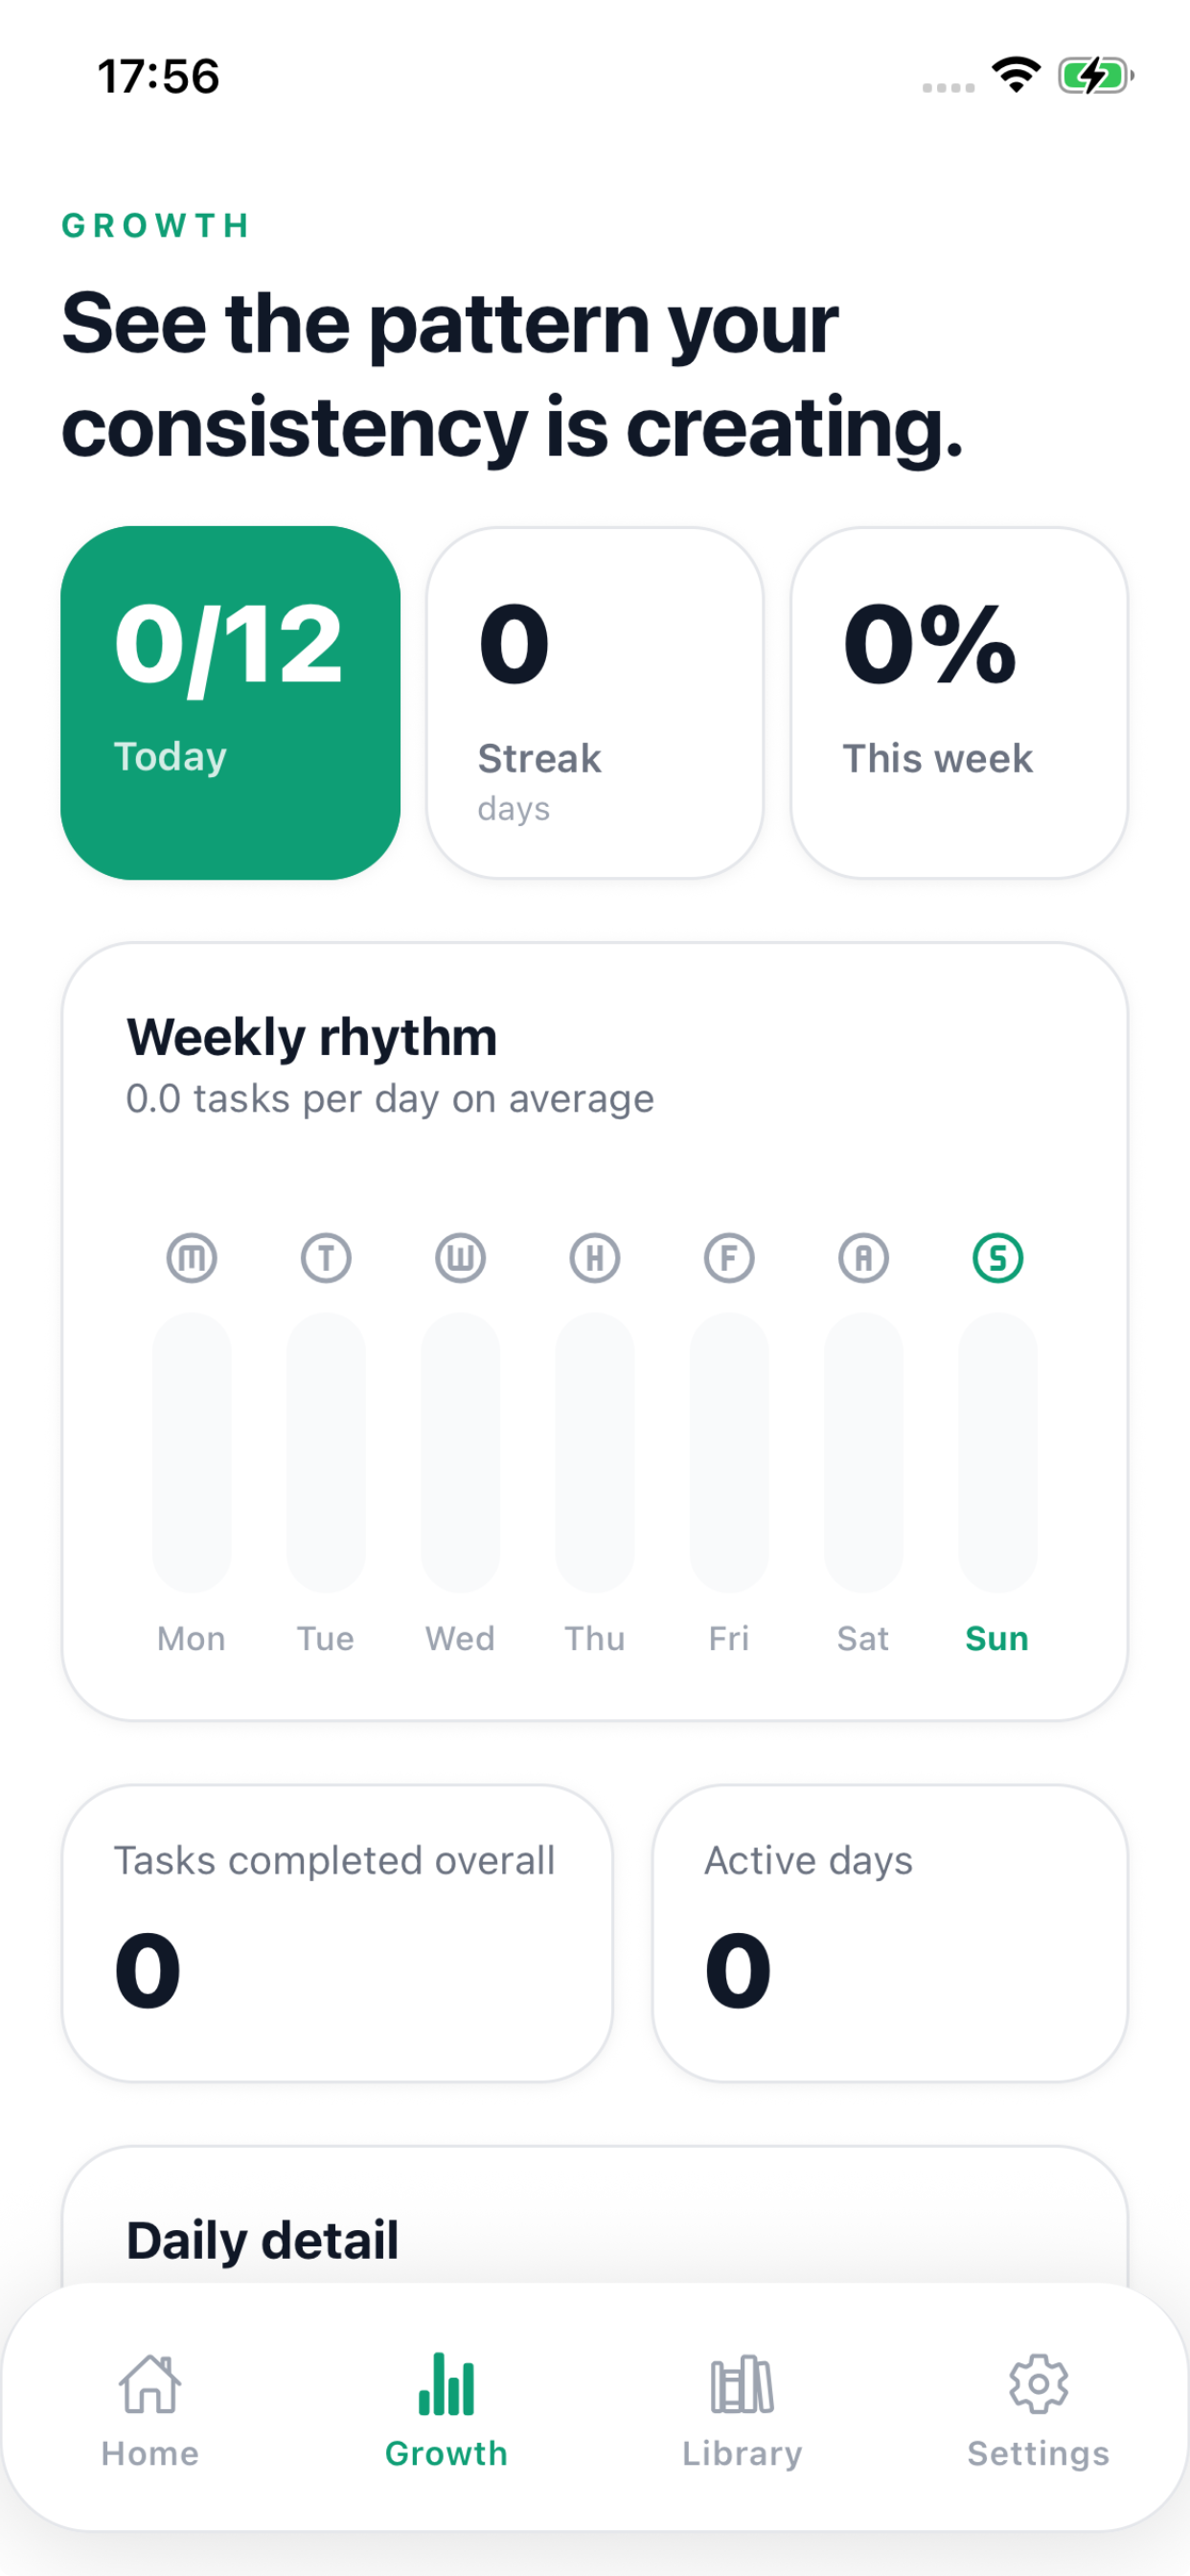Tap the Saturday progress bar

pyautogui.click(x=863, y=1452)
